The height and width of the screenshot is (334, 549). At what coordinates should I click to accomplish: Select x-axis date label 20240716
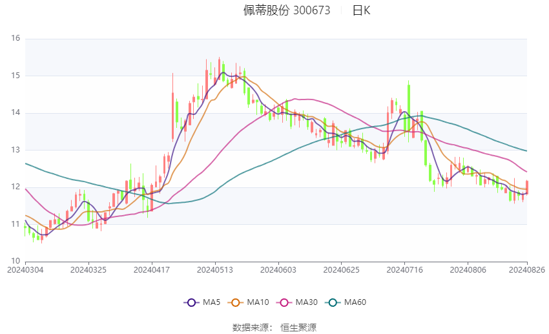pyautogui.click(x=405, y=270)
